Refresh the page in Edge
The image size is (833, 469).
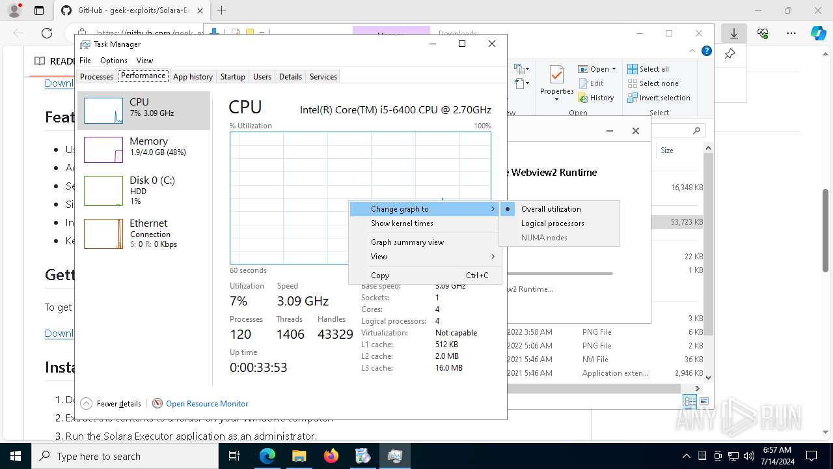click(47, 33)
